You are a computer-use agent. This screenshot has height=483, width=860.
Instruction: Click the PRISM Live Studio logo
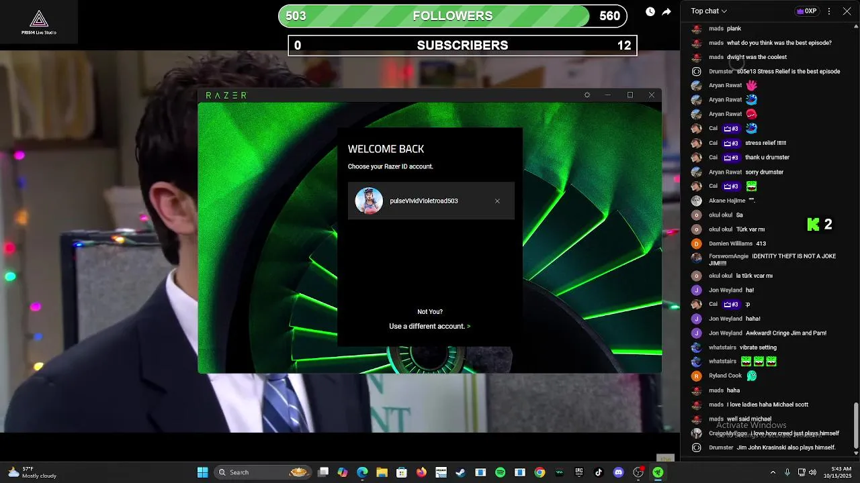click(39, 22)
